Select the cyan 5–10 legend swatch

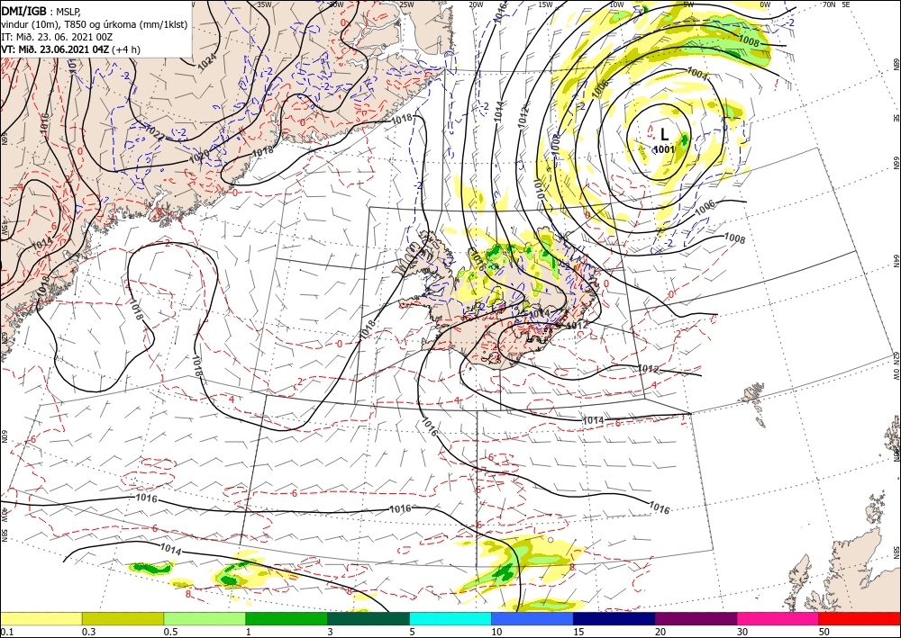[450, 618]
